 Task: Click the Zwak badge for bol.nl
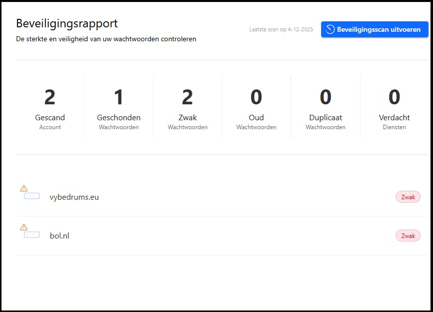click(408, 235)
